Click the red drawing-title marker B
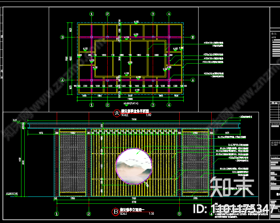 116,212
